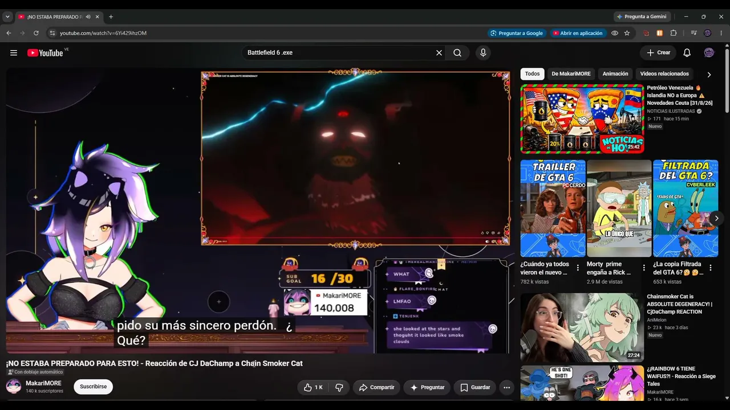730x410 pixels.
Task: Go to YouTube home via logo
Action: point(45,53)
